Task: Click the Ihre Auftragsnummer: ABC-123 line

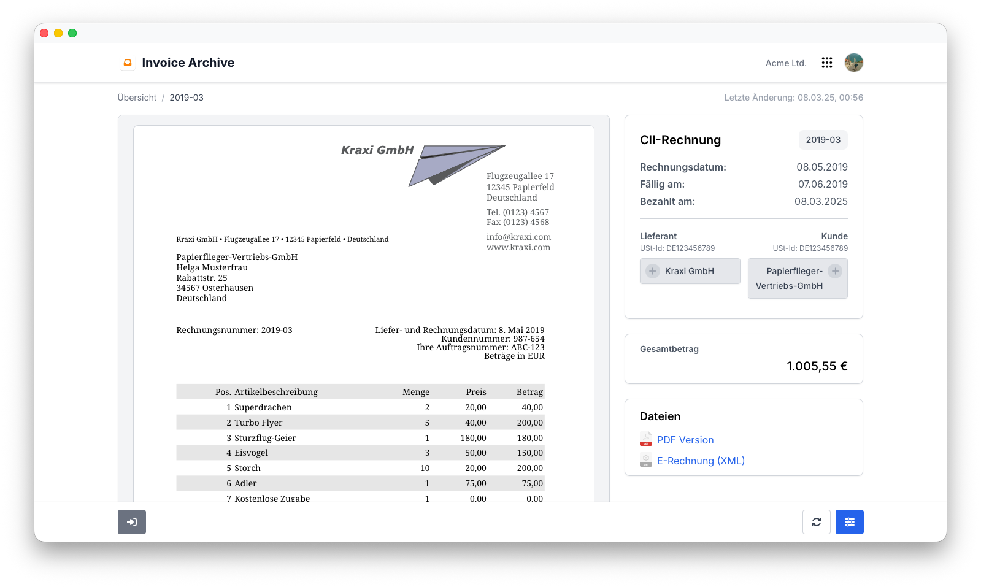Action: pos(480,347)
